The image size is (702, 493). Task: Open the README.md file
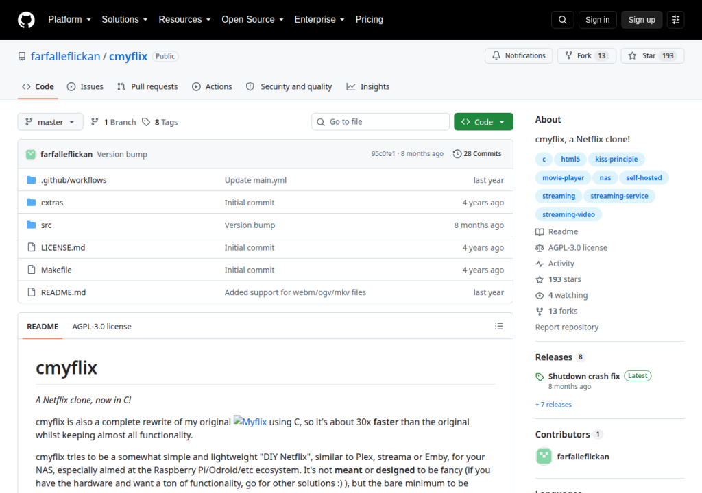point(64,292)
